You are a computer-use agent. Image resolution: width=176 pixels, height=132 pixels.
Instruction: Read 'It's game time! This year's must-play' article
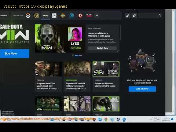(x=47, y=86)
